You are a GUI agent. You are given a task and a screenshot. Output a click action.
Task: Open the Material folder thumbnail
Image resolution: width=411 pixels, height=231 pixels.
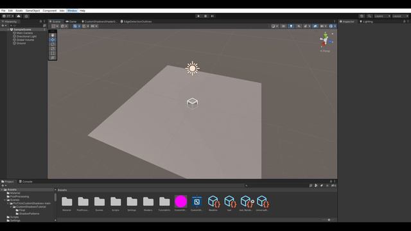(67, 201)
